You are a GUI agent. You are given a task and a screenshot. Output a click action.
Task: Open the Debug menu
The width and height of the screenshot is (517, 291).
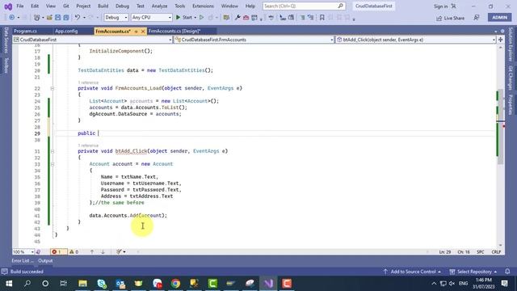pos(122,6)
